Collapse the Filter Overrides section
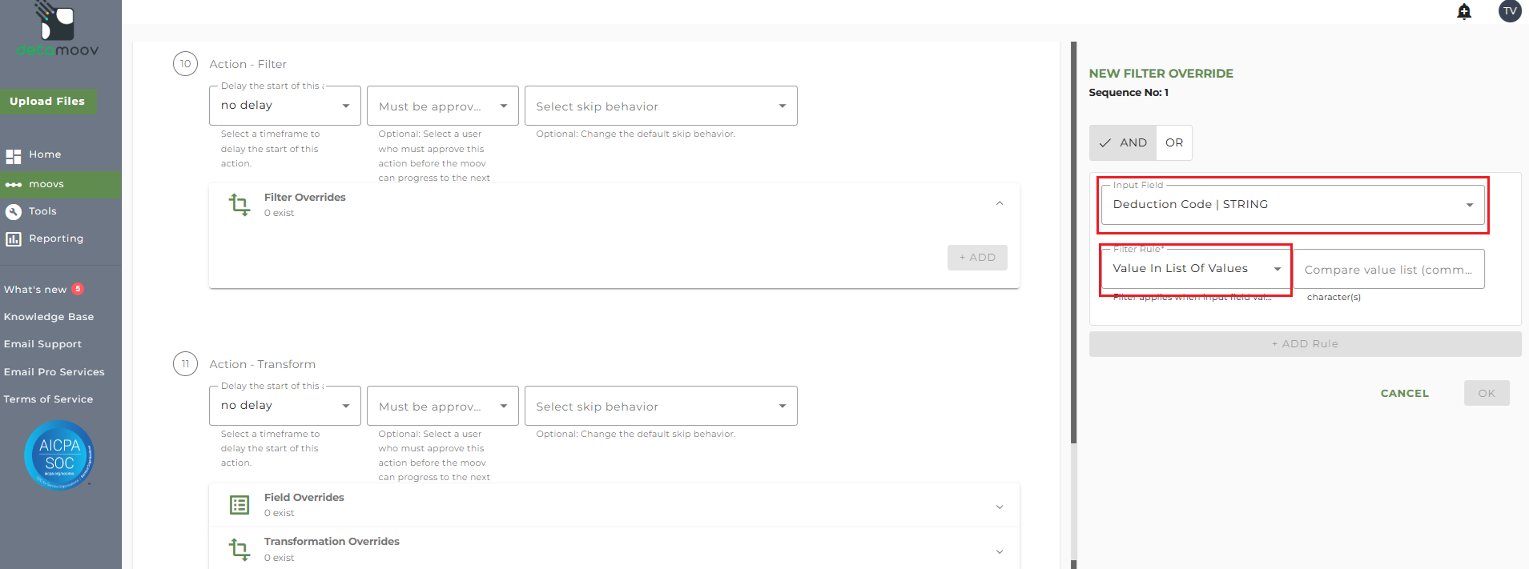 point(1000,204)
